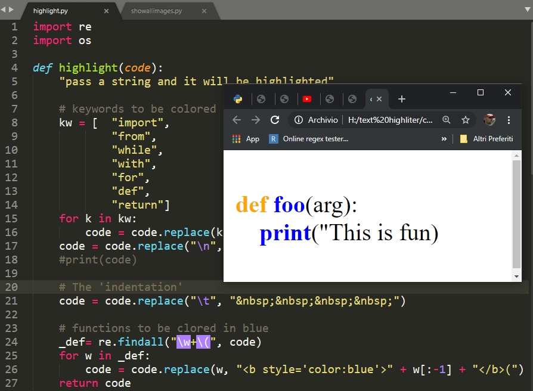Click the '#print(code)' comment on line 18
This screenshot has height=391, width=533.
[x=98, y=260]
